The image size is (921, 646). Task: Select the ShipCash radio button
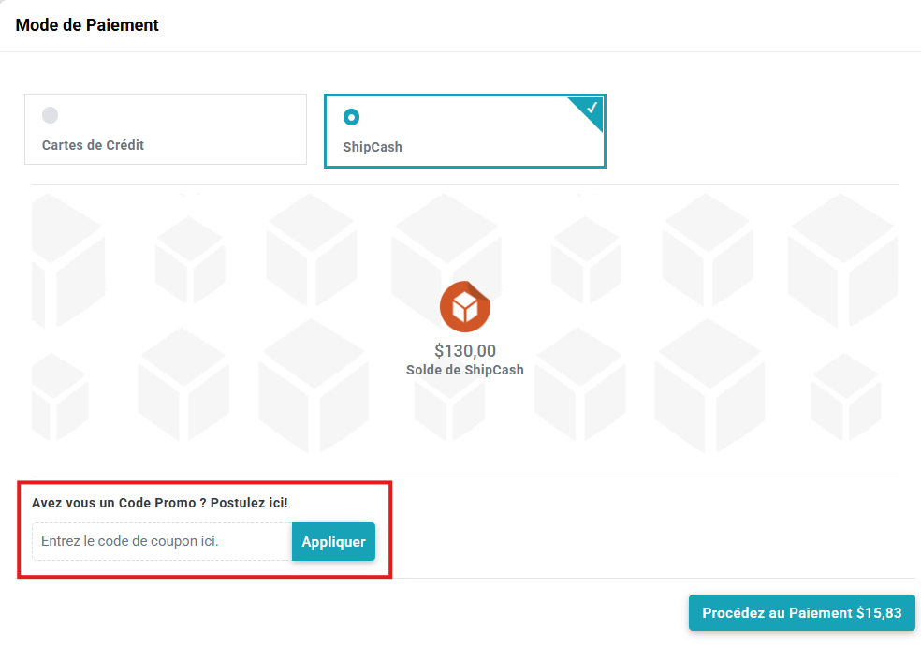point(351,117)
